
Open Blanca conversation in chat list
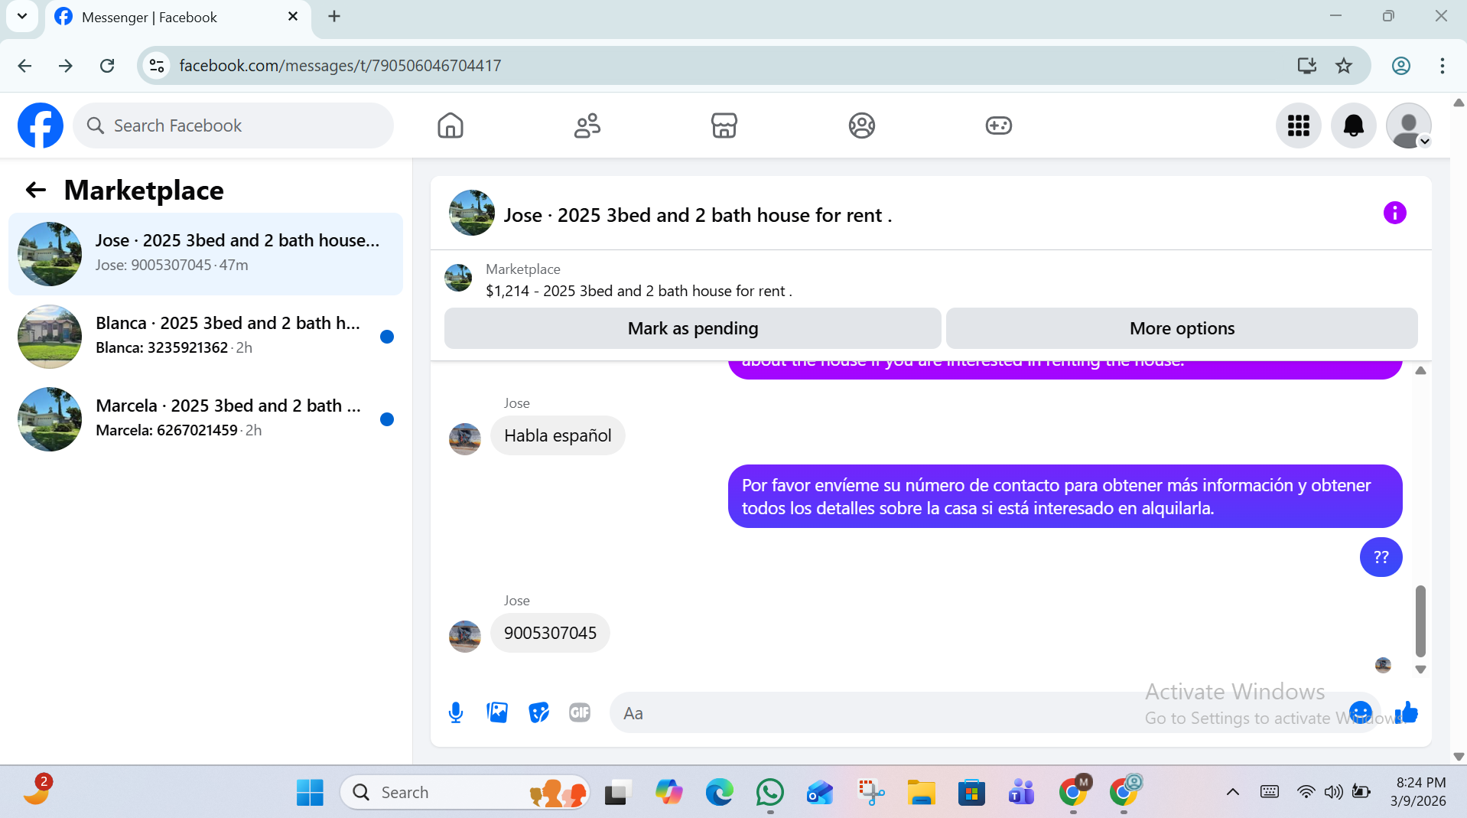coord(206,336)
